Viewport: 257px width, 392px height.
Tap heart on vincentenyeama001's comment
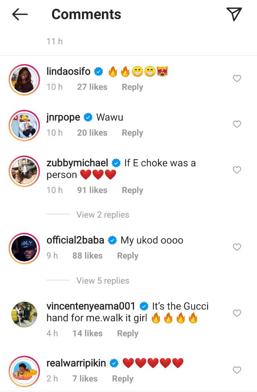pos(237,313)
